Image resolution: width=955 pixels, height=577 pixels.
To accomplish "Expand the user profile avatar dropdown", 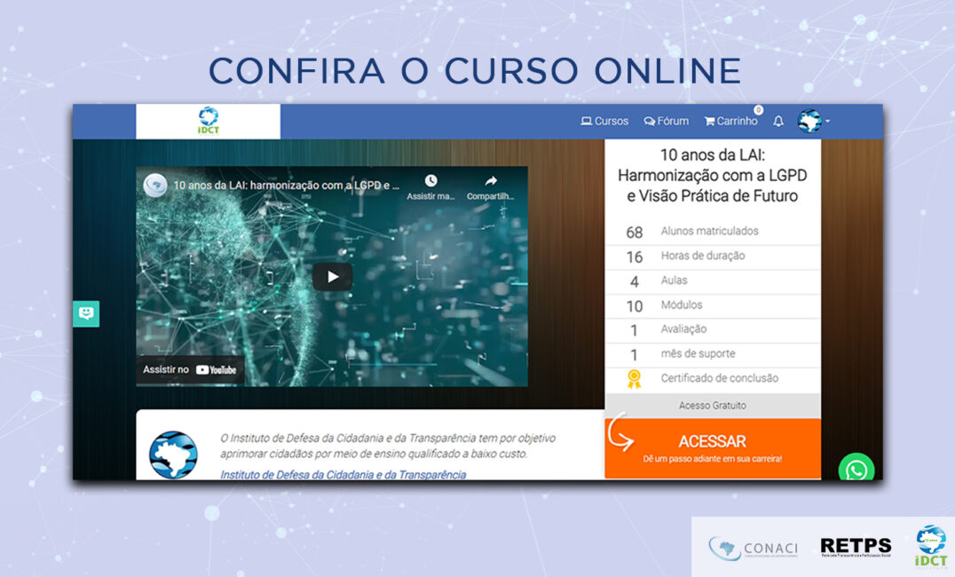I will [x=812, y=122].
